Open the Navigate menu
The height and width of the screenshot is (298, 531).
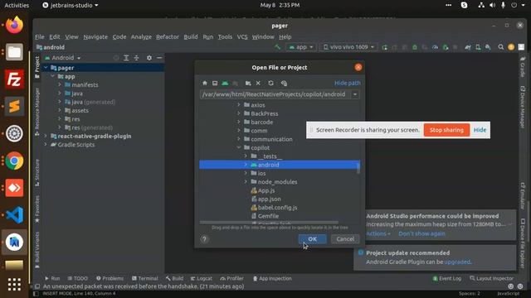tap(95, 36)
